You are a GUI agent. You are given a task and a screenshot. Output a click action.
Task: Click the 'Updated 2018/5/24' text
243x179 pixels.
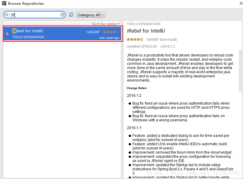coord(142,46)
